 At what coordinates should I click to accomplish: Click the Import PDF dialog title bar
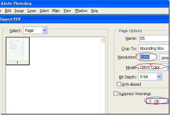point(84,19)
